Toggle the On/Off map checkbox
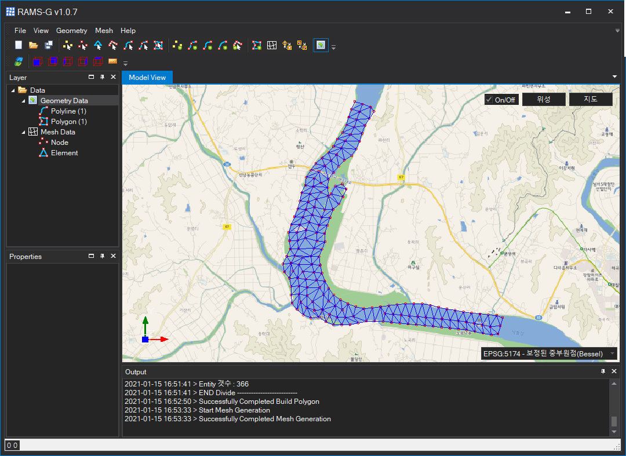The width and height of the screenshot is (626, 456). click(489, 100)
